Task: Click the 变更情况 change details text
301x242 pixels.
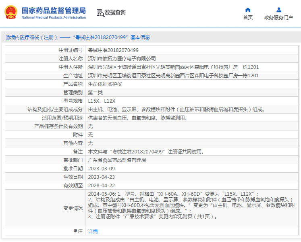Action: 191,205
